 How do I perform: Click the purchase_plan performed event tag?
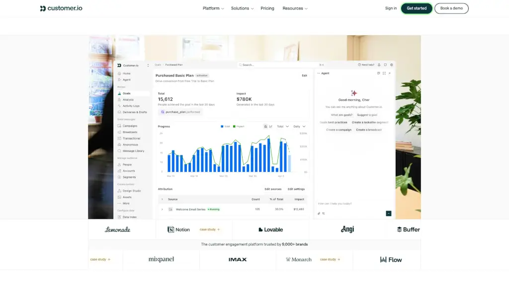coord(180,112)
